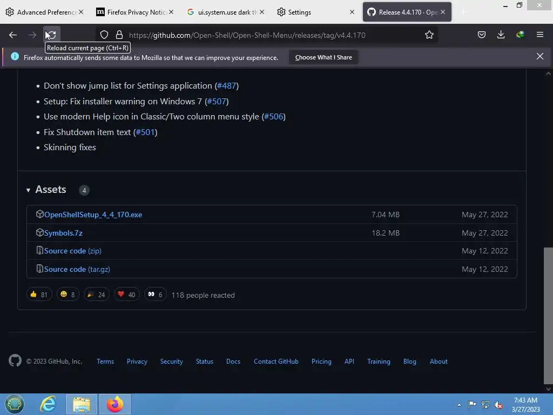This screenshot has height=415, width=553.
Task: Open the Blog footer link
Action: 409,362
